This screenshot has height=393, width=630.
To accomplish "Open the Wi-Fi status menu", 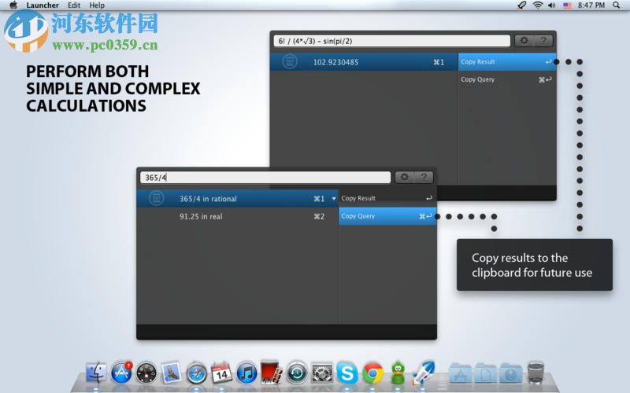I will tap(538, 6).
